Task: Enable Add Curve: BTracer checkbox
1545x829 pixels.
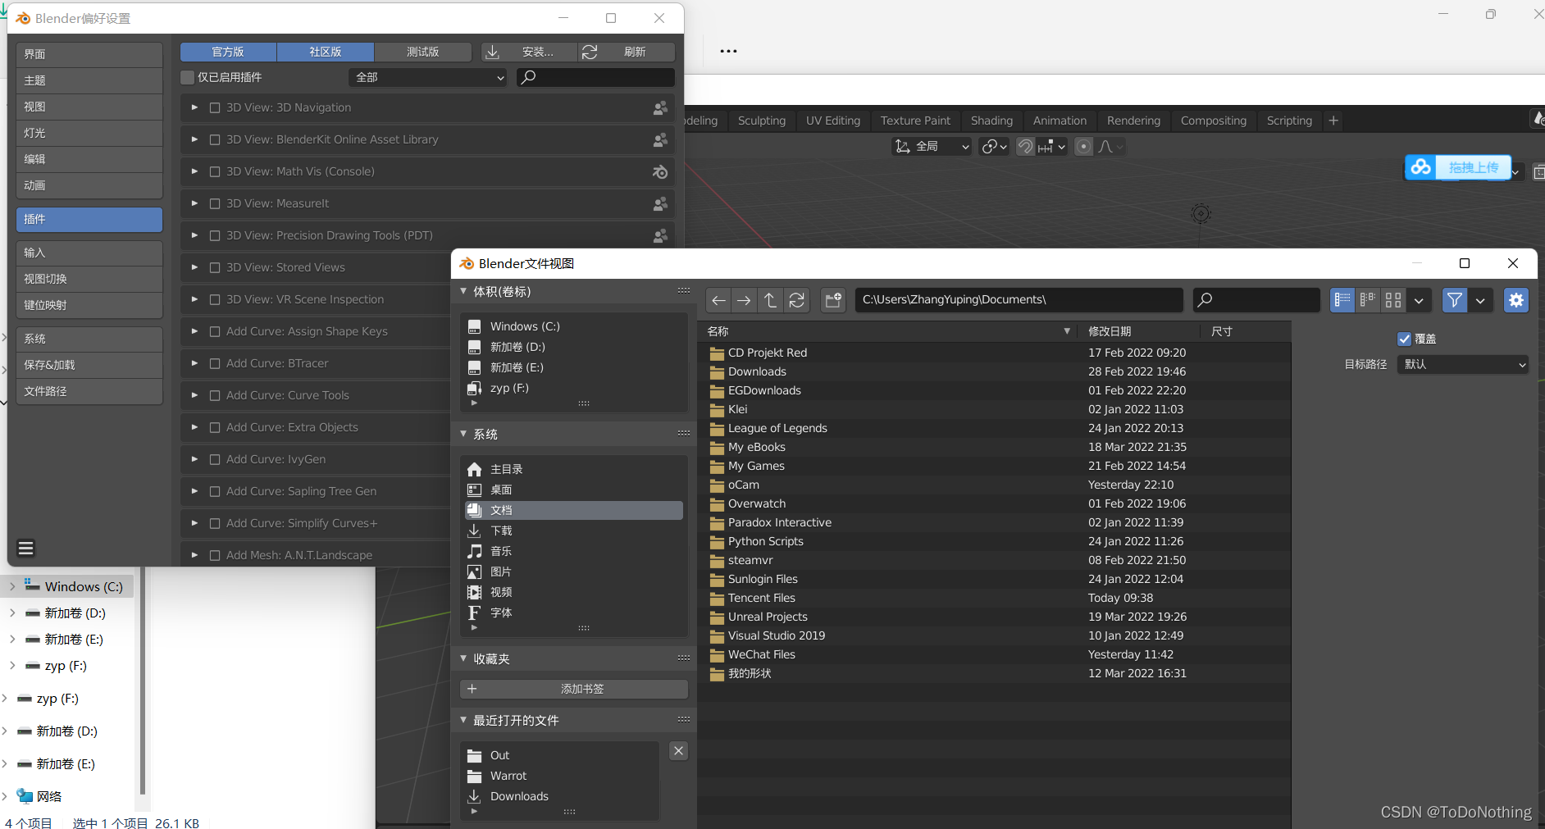Action: click(215, 363)
